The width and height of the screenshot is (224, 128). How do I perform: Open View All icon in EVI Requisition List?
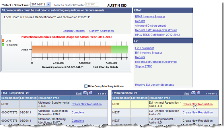(x=193, y=93)
